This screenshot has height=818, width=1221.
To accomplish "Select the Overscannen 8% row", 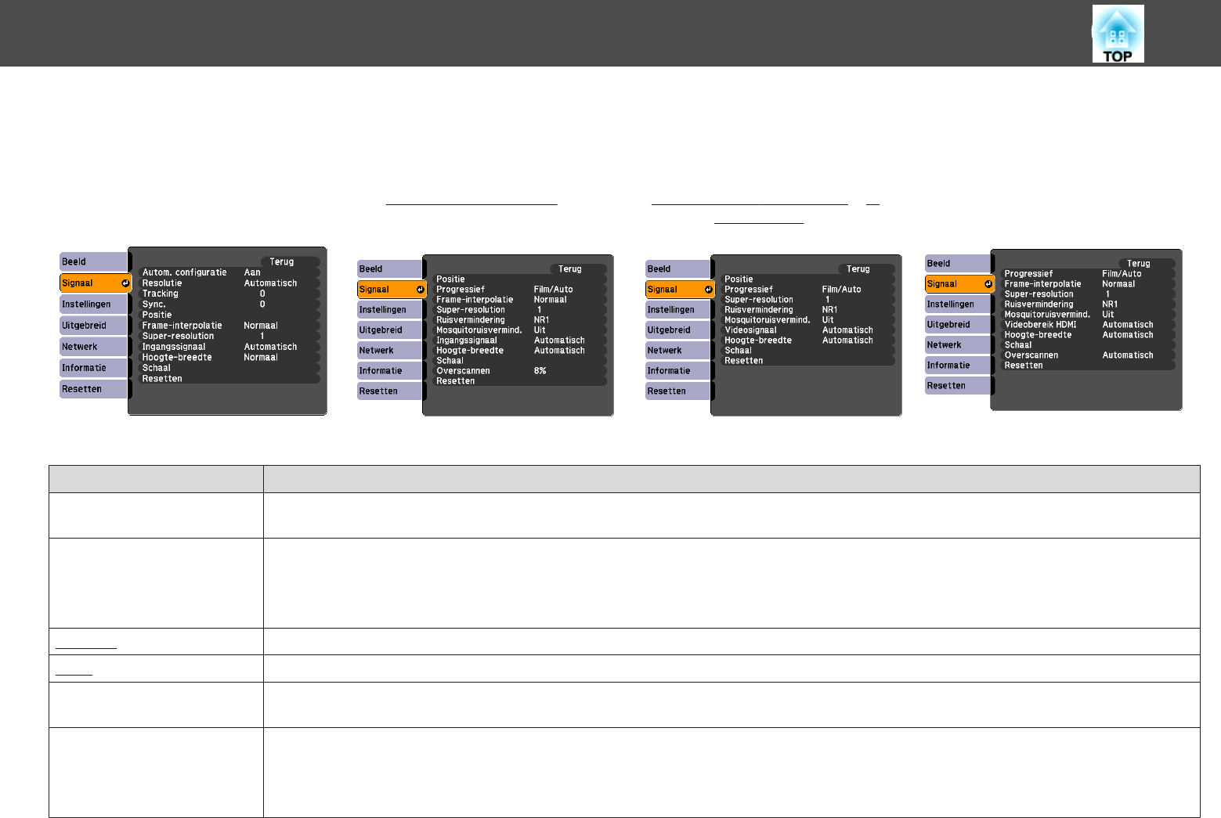I will click(519, 371).
